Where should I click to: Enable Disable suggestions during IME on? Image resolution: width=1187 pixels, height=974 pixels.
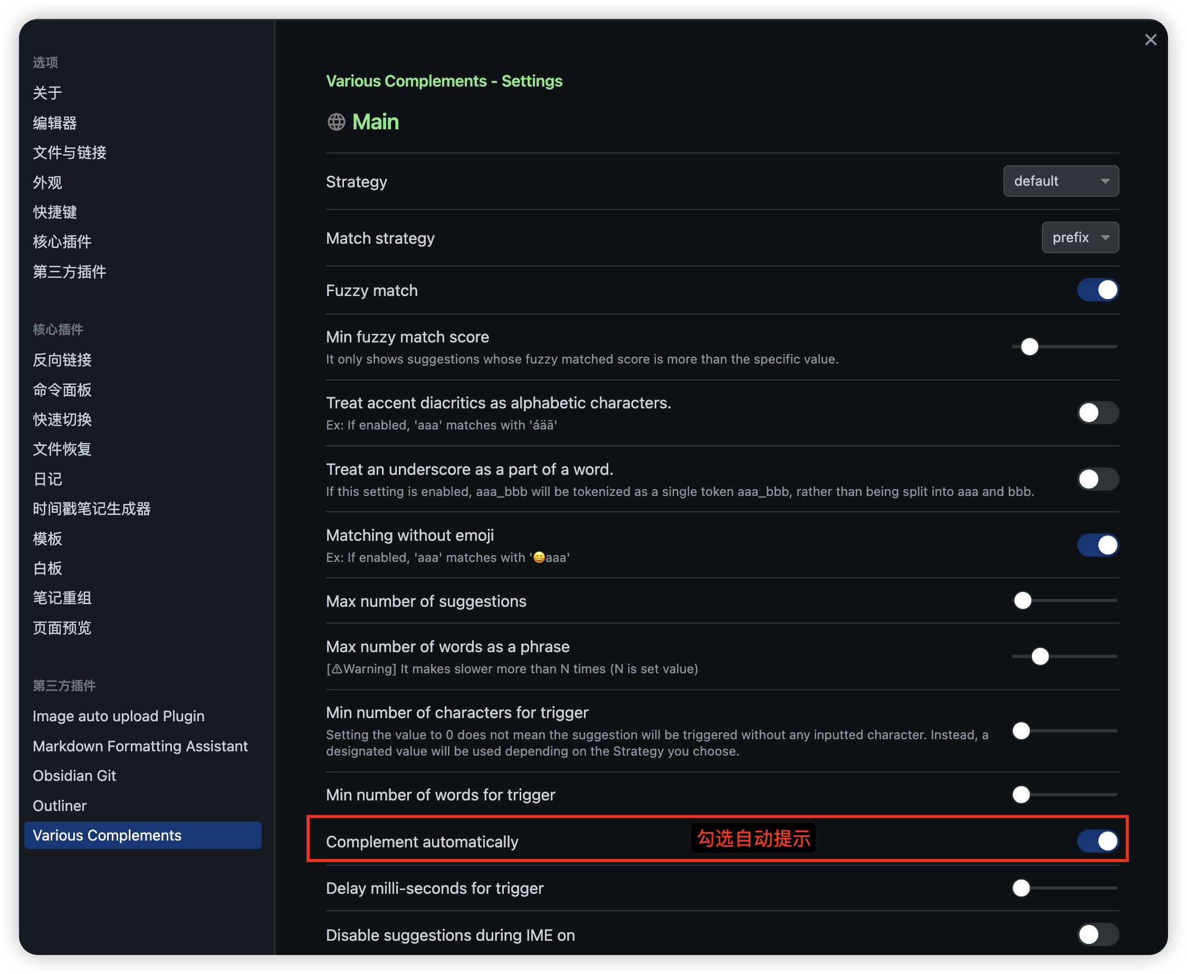(1097, 935)
